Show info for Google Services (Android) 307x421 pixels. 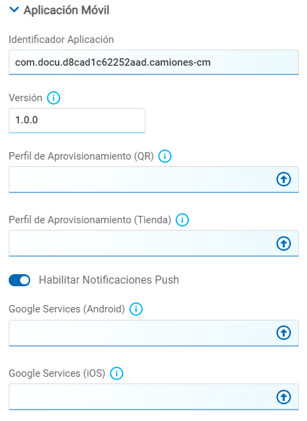pos(136,309)
